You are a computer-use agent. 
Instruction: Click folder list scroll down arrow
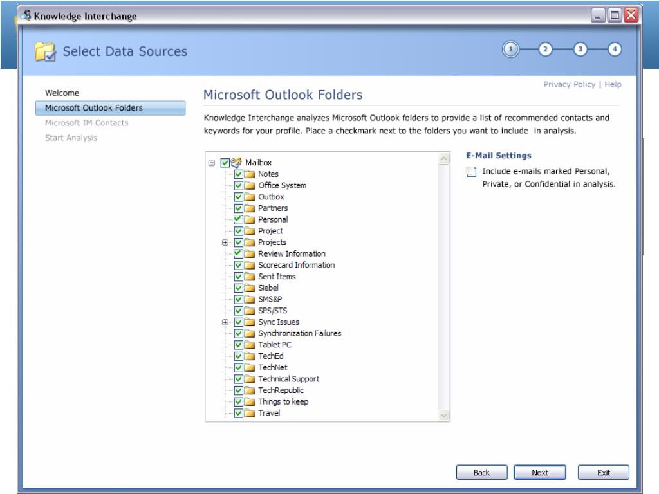[444, 415]
